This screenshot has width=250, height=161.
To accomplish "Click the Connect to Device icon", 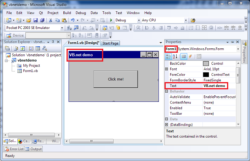I will pyautogui.click(x=69, y=28).
